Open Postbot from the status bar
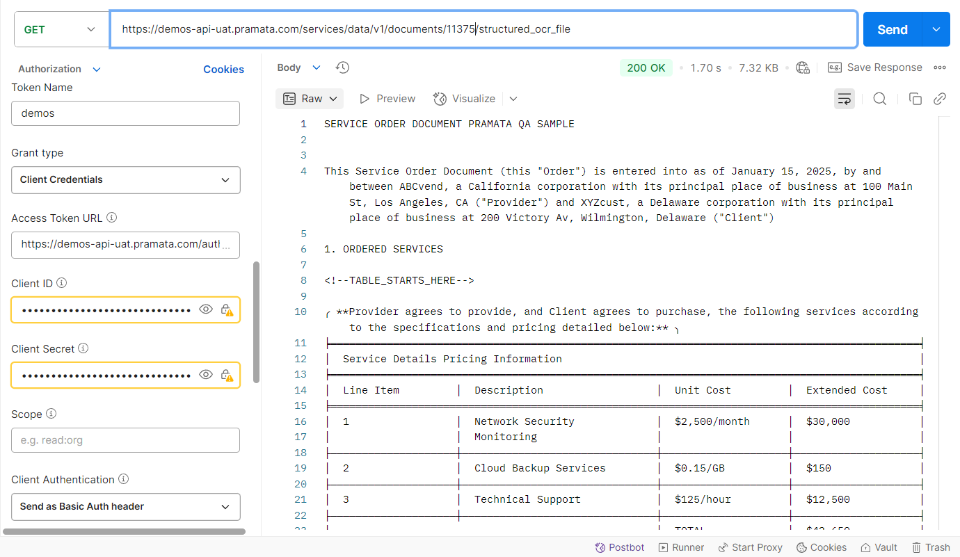960x557 pixels. pyautogui.click(x=619, y=547)
